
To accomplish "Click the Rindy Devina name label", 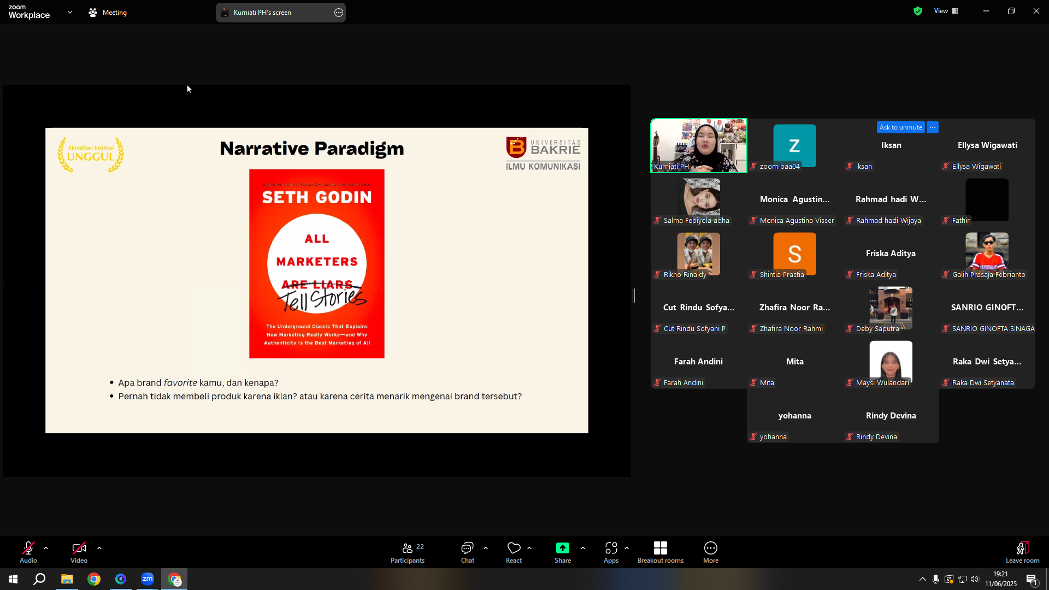I will tap(876, 437).
